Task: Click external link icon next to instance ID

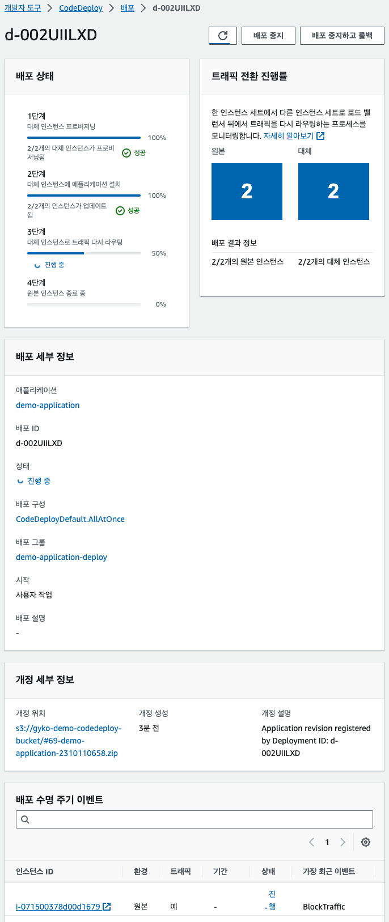Action: click(107, 907)
